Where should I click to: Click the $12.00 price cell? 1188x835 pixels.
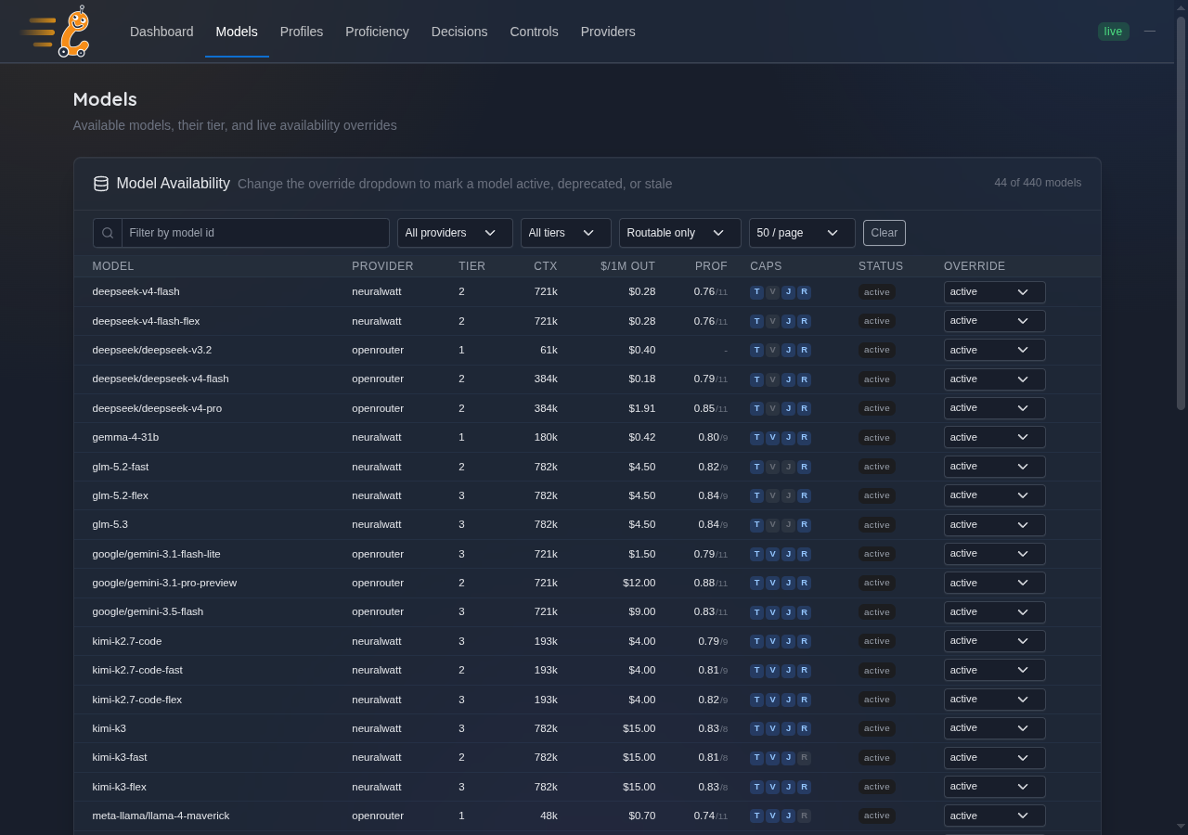(x=639, y=584)
